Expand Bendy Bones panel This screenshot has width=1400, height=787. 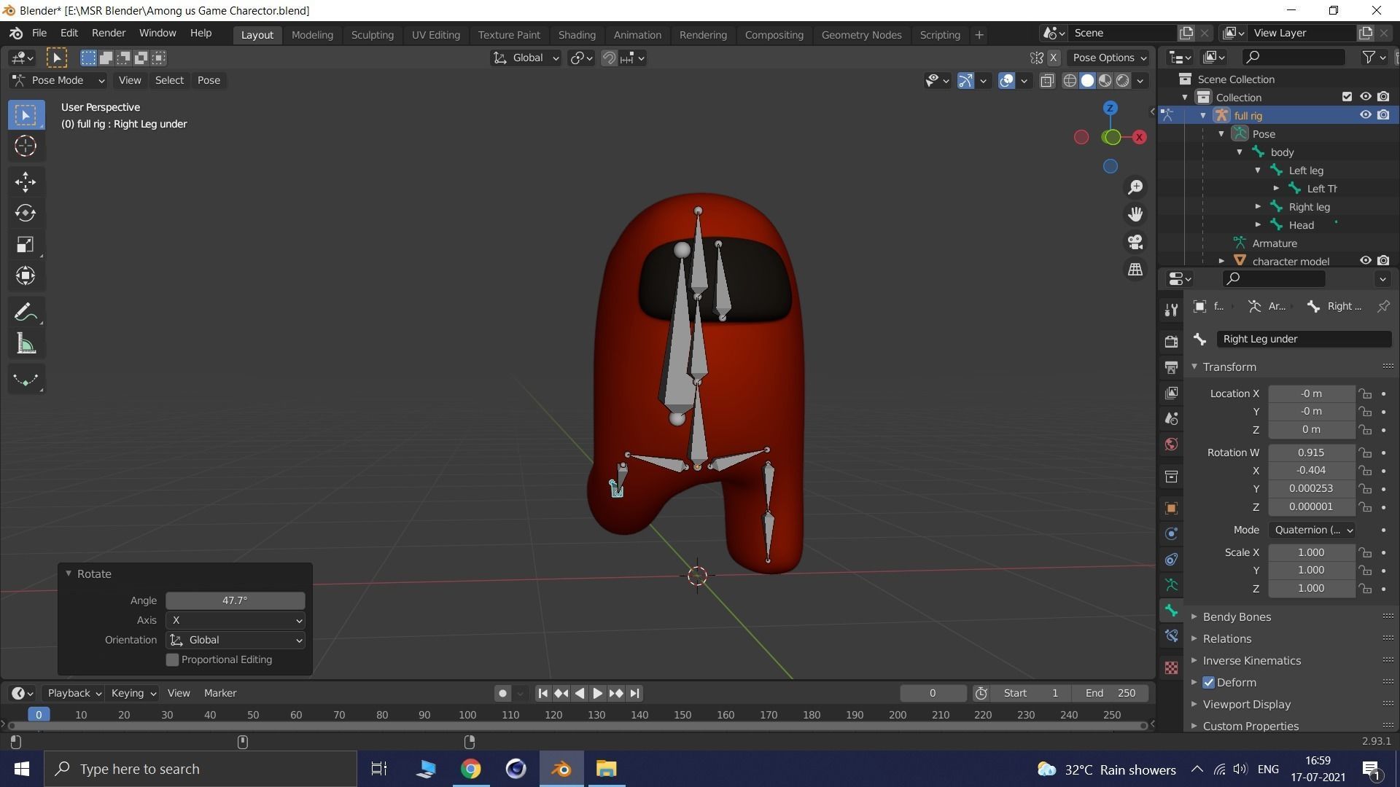(x=1237, y=616)
